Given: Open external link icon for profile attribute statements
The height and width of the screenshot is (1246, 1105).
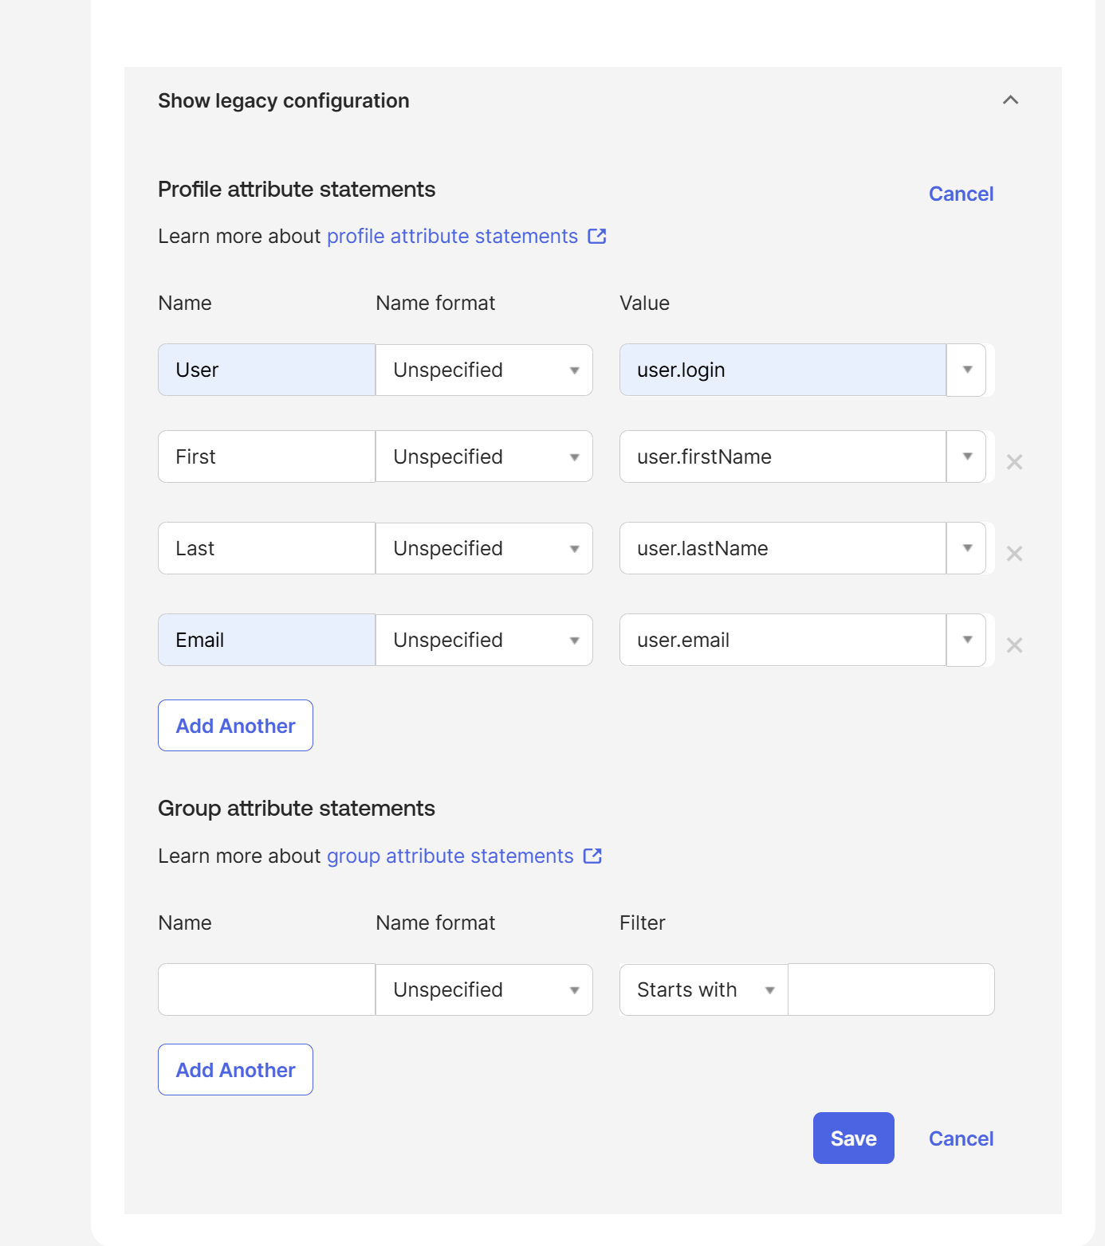Looking at the screenshot, I should pos(597,237).
